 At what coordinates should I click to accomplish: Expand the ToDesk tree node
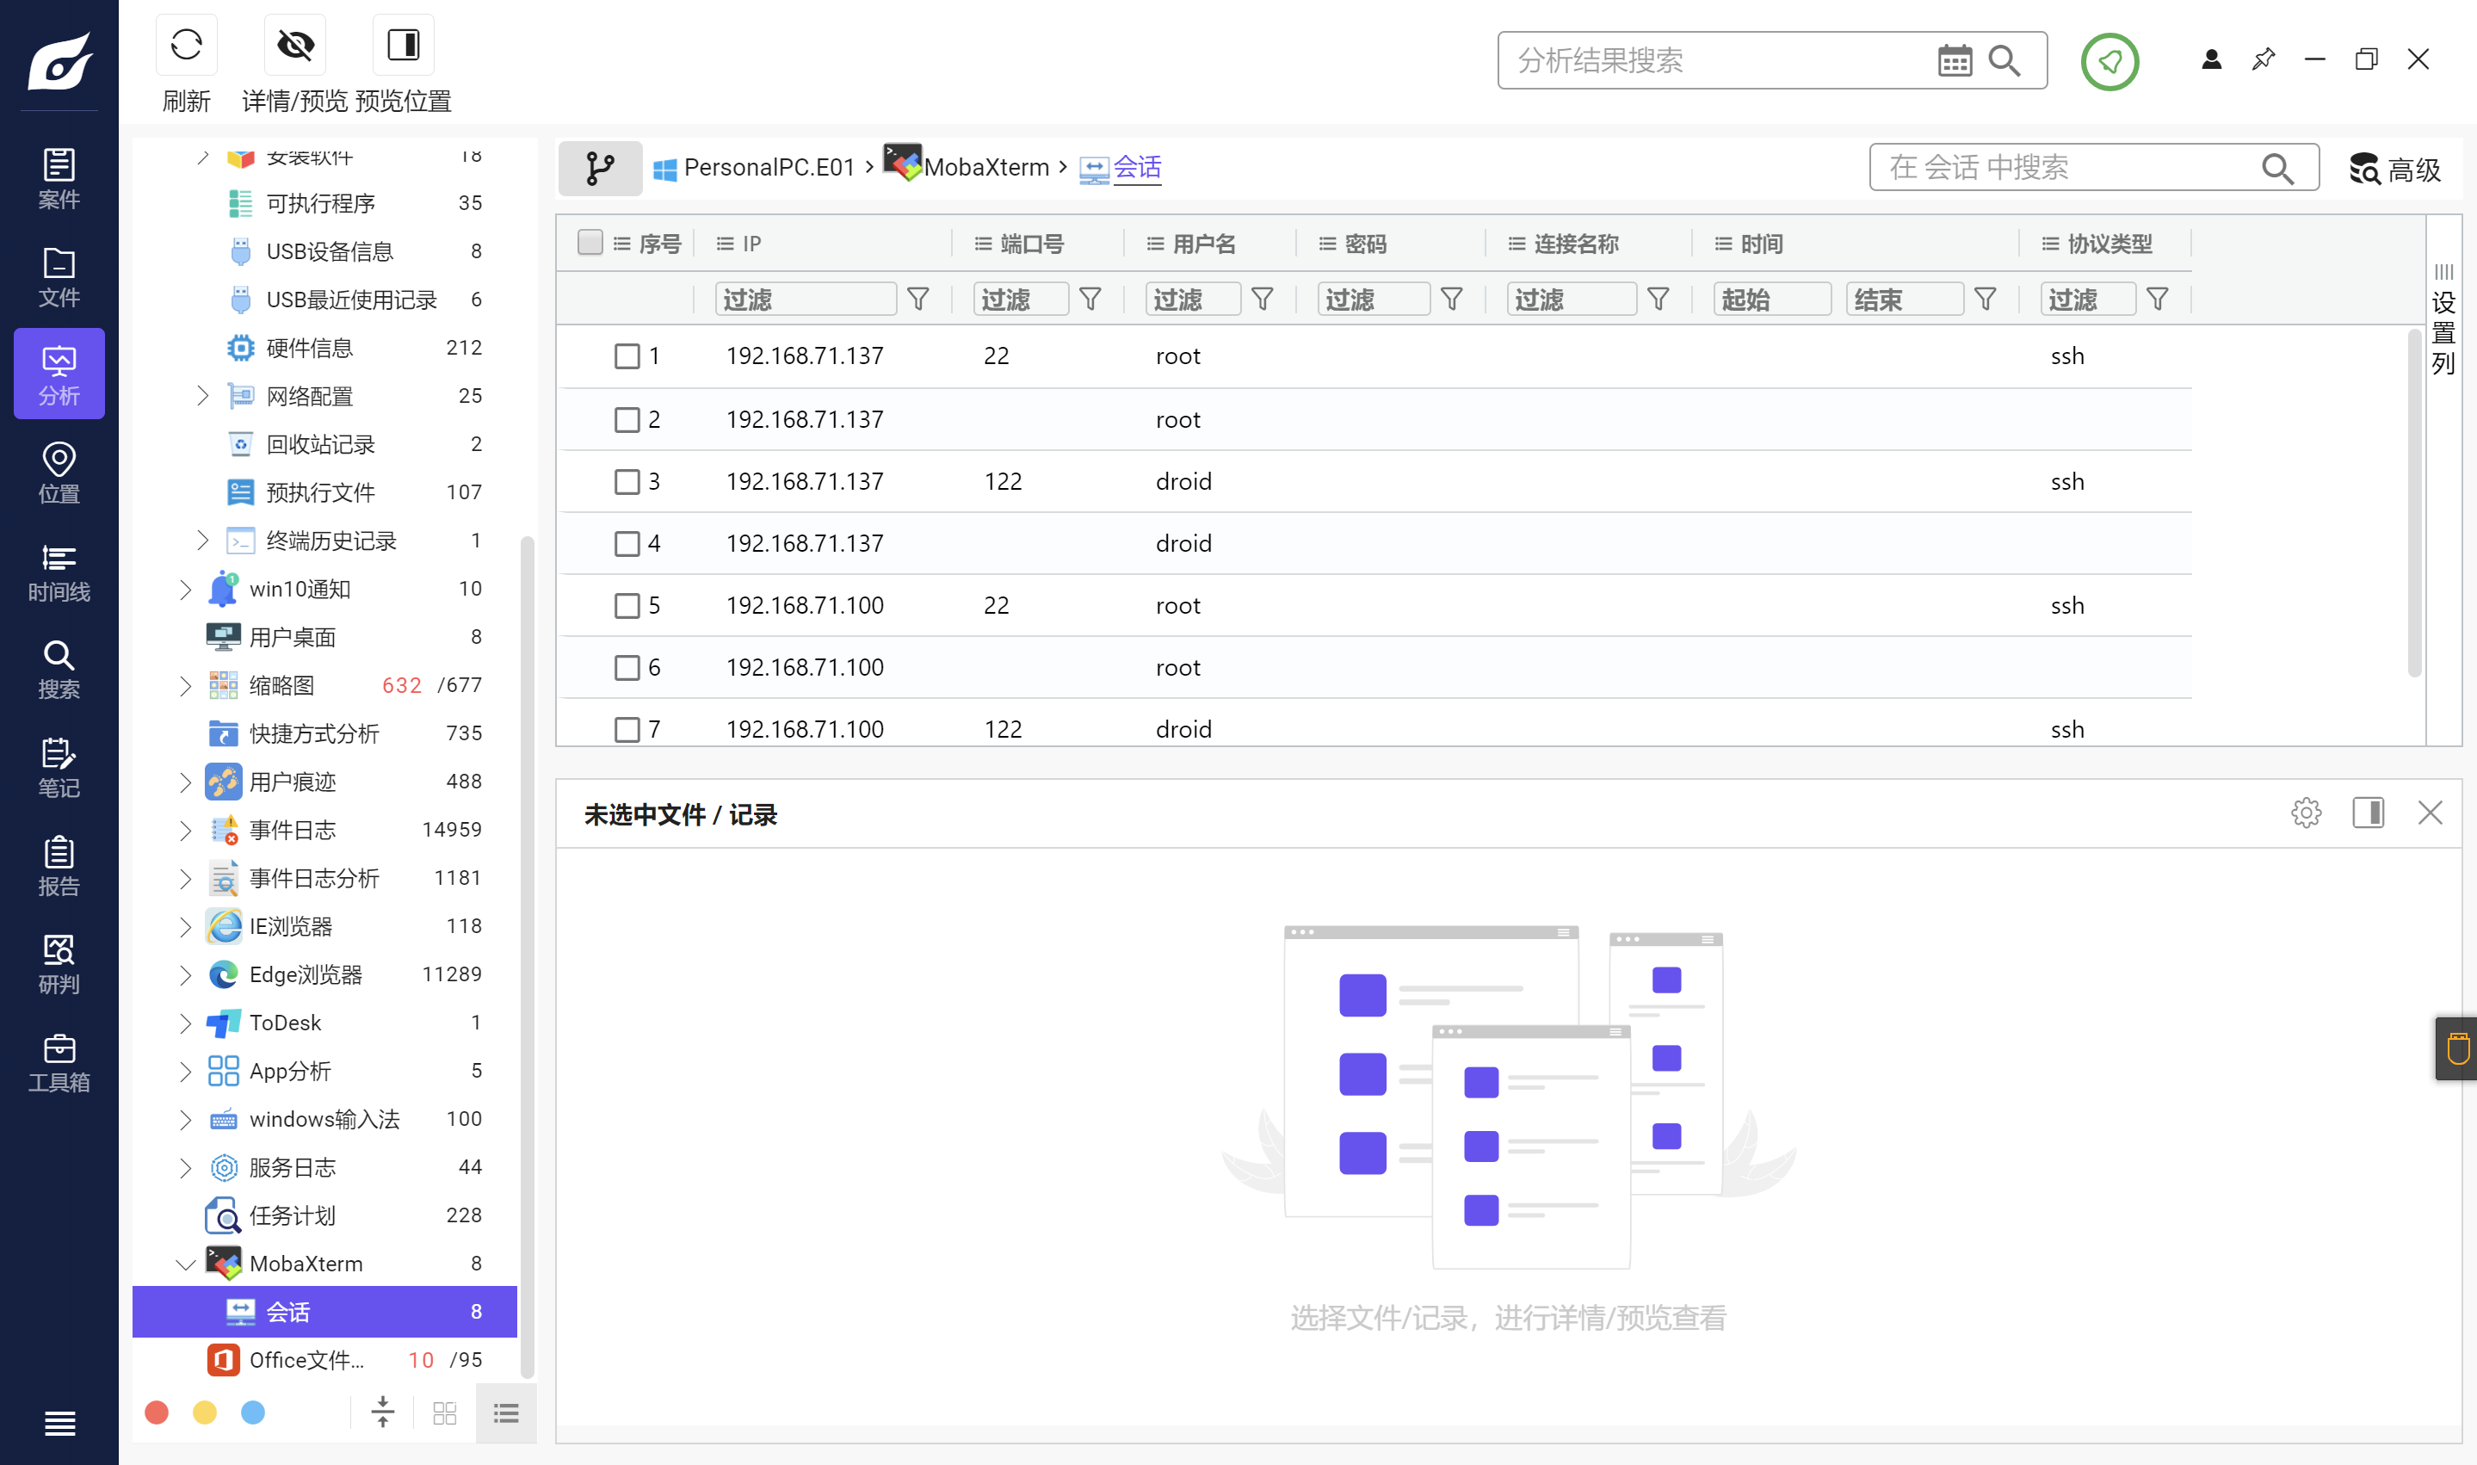click(186, 1023)
